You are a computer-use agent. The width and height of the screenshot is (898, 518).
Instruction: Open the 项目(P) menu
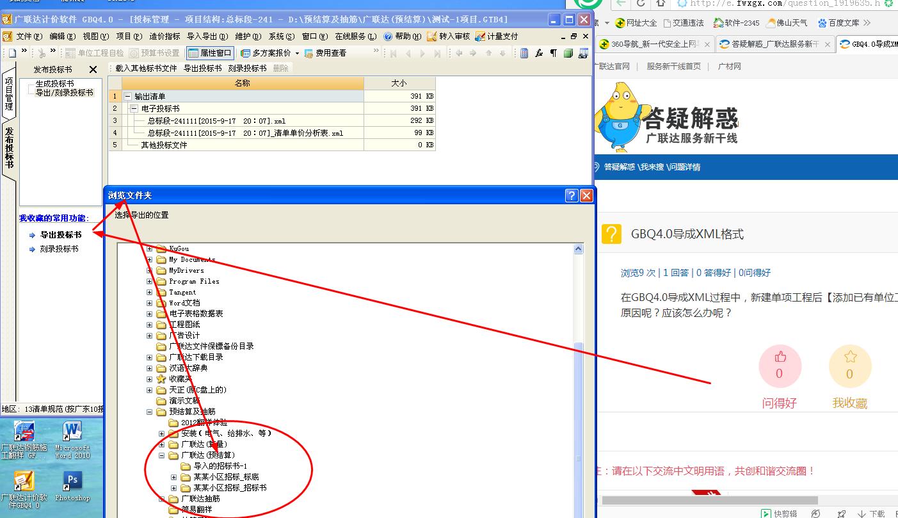point(129,36)
